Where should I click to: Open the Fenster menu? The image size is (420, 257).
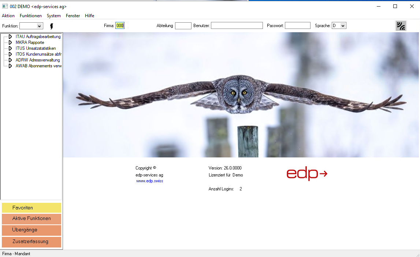coord(73,16)
